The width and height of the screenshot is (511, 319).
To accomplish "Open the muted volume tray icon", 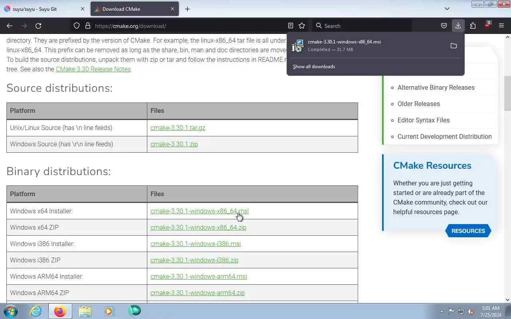I will (x=471, y=311).
